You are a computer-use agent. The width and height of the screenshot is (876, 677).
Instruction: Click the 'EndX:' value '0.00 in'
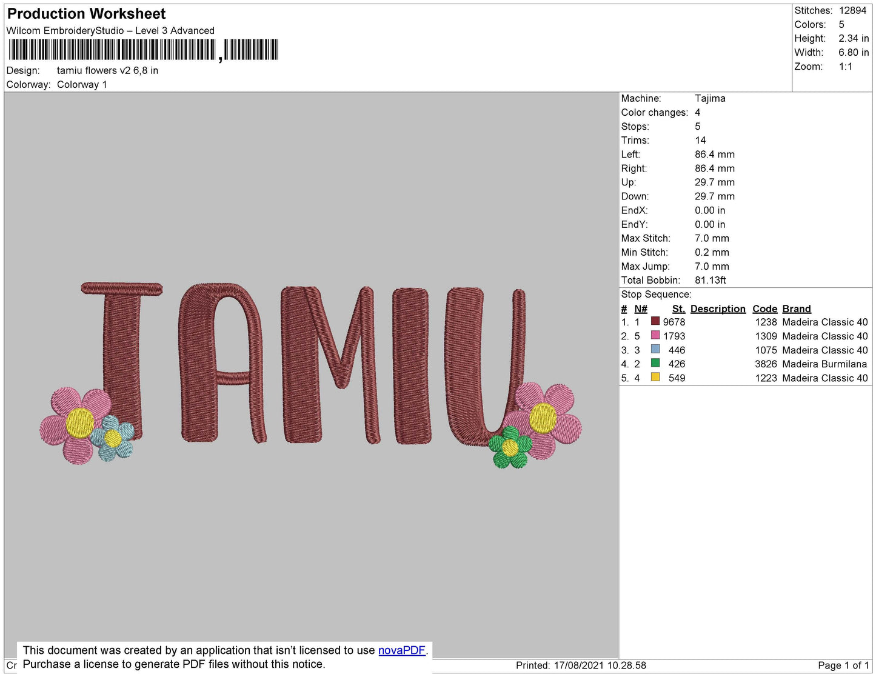(x=710, y=210)
